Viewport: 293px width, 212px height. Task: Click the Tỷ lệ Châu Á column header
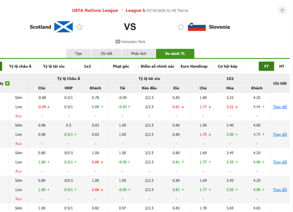click(x=69, y=78)
